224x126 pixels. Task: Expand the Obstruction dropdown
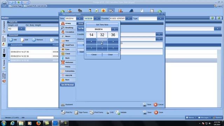click(x=159, y=39)
